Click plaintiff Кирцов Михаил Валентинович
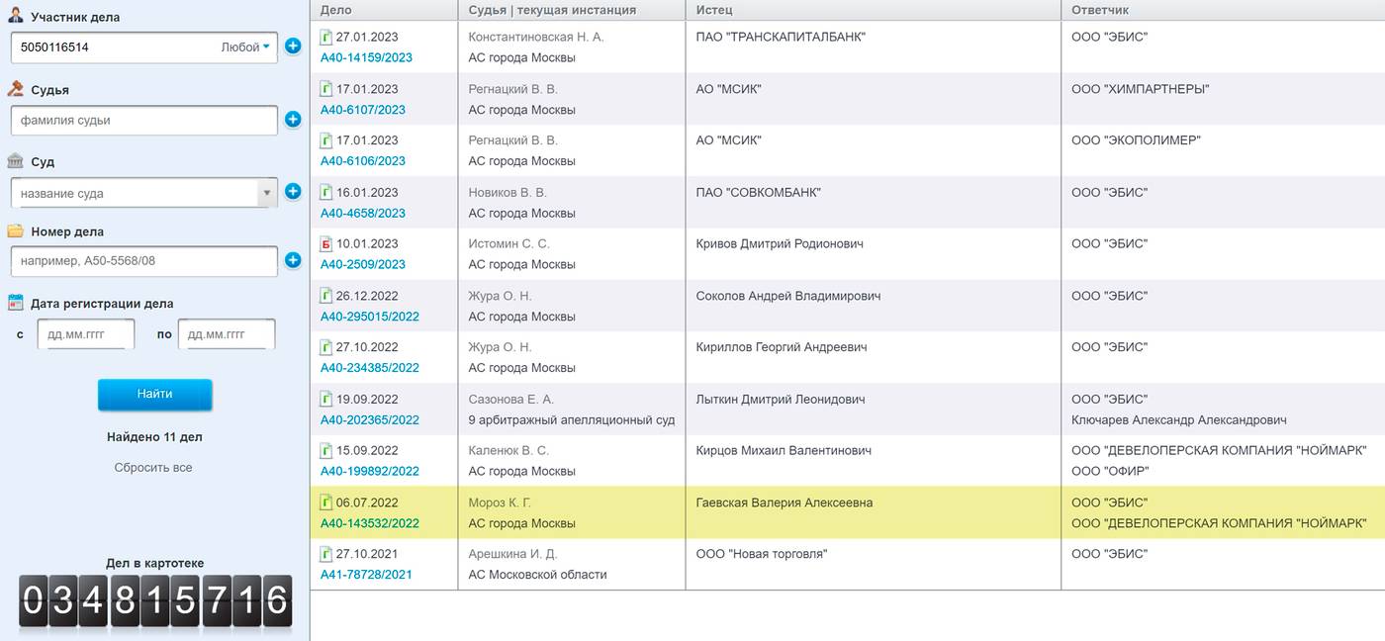 coord(784,451)
